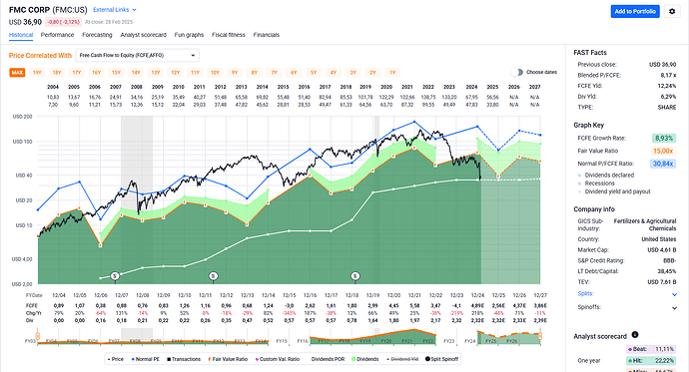Click the split marker near 12/18
This screenshot has height=372, width=689.
355,276
